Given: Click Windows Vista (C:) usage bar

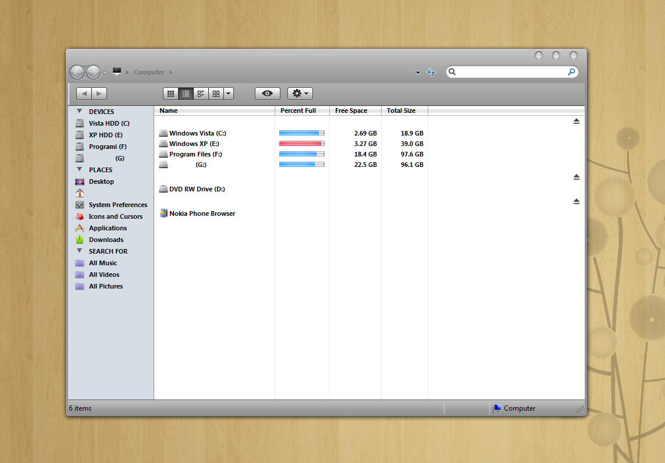Looking at the screenshot, I should (x=301, y=133).
